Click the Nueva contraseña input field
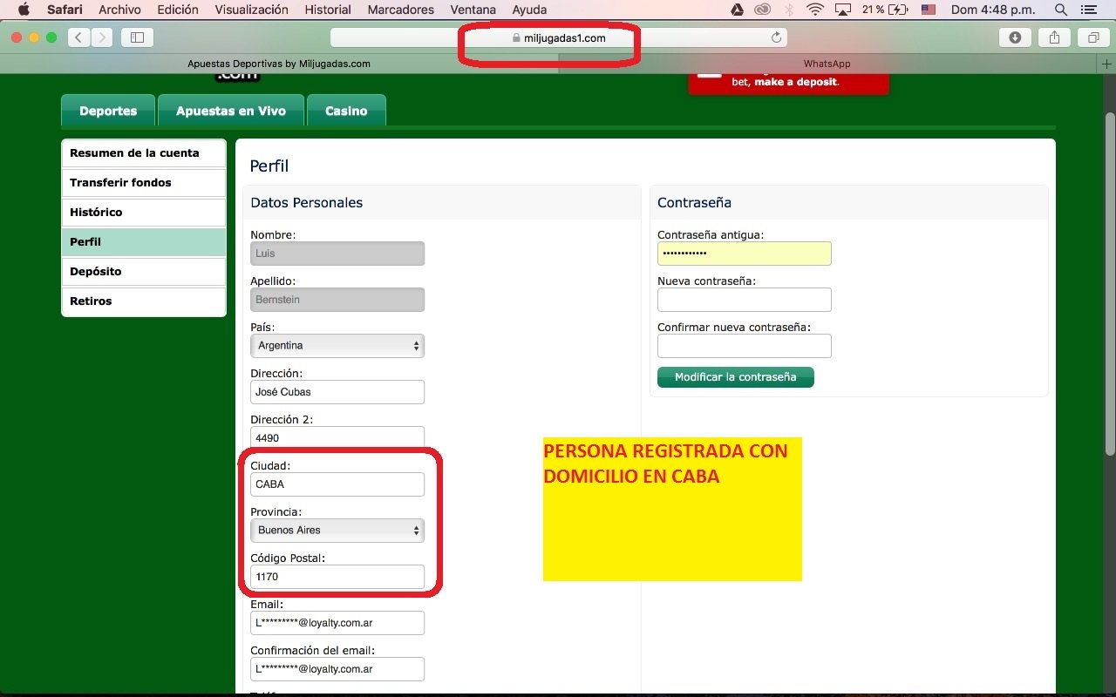 (x=744, y=300)
